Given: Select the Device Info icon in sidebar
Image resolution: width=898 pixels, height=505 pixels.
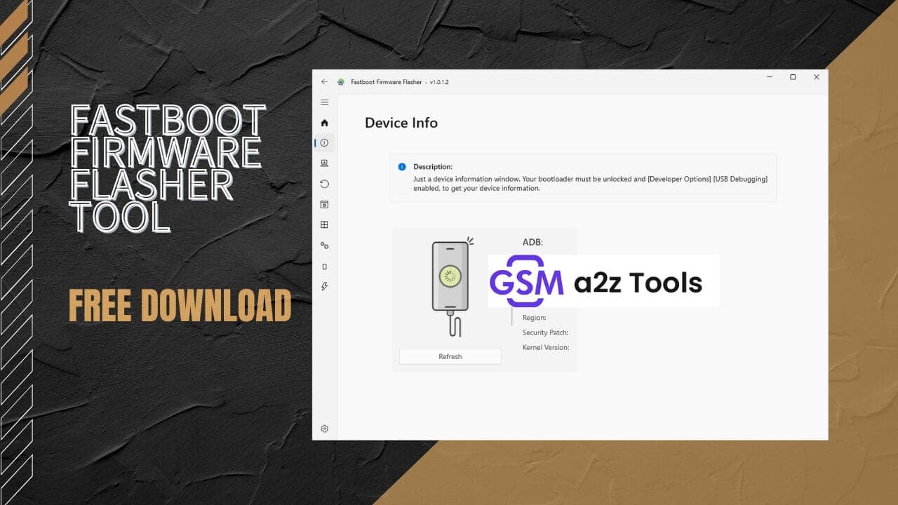Looking at the screenshot, I should tap(324, 142).
